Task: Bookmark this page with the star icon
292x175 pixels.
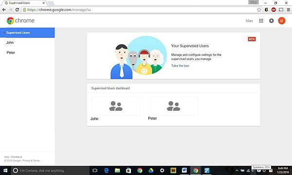Action: pyautogui.click(x=259, y=10)
